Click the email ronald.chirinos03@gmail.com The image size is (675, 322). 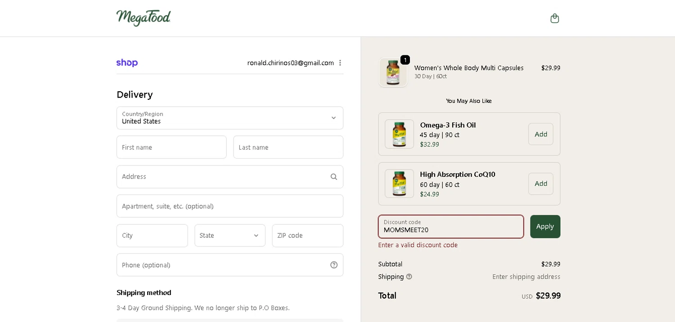pyautogui.click(x=291, y=63)
